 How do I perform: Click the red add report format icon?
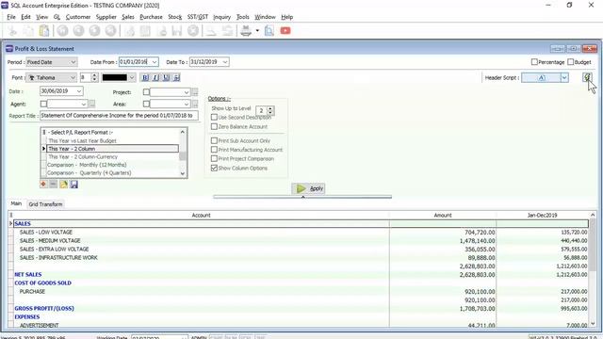coord(43,185)
